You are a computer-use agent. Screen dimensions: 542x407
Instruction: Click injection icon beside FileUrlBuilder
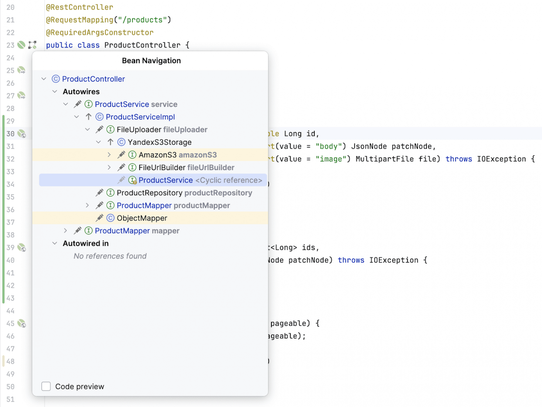coord(122,167)
